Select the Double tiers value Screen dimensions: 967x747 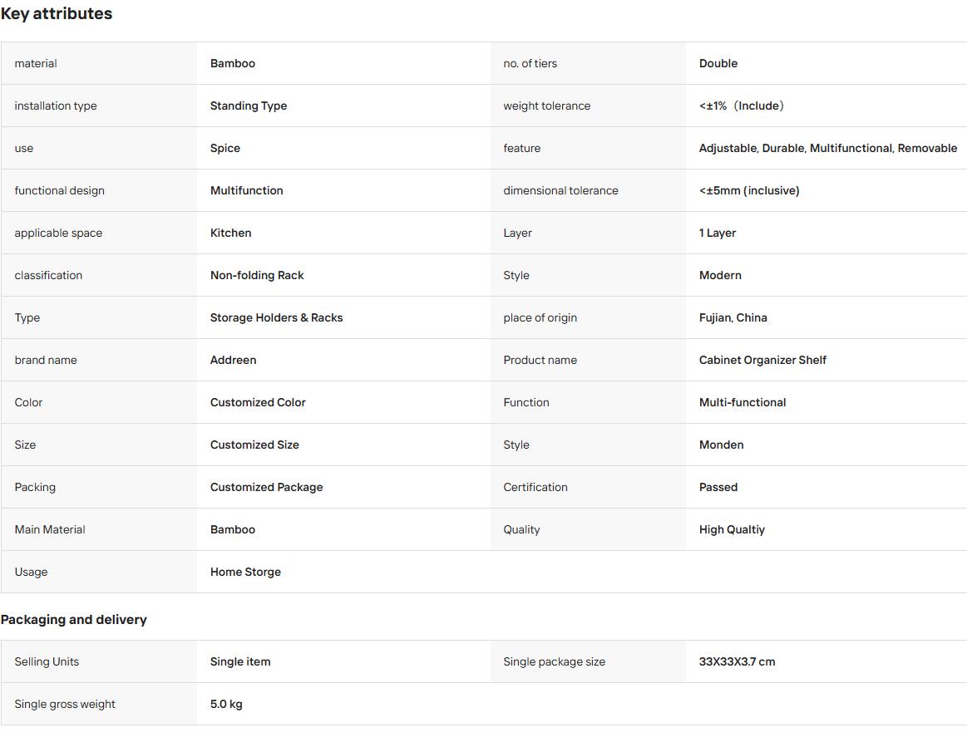718,63
